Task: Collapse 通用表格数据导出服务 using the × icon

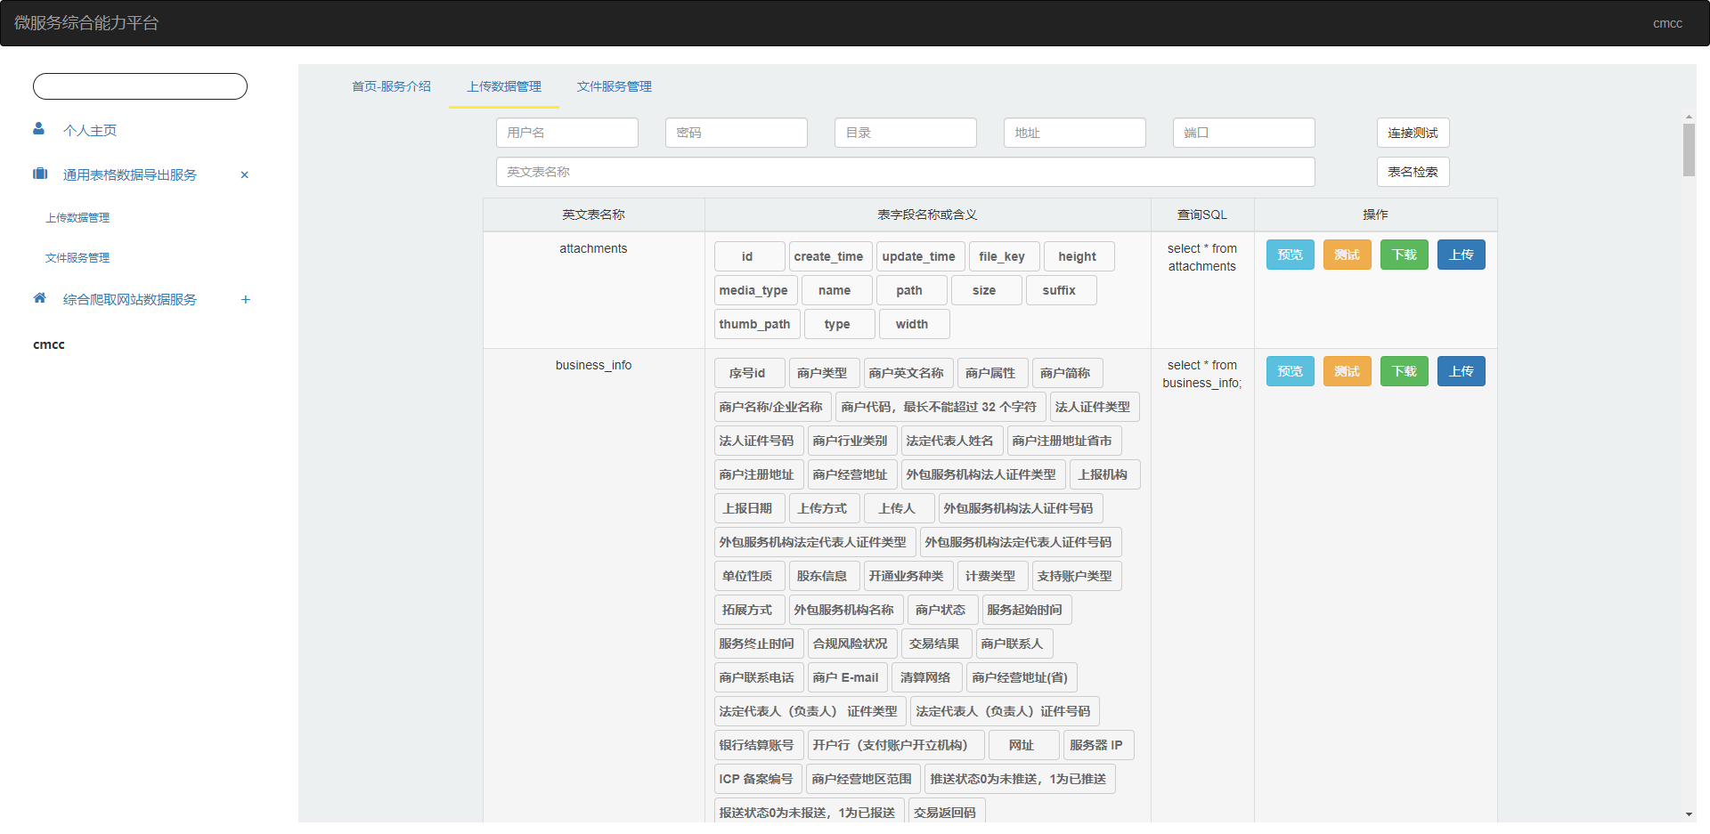Action: 244,174
